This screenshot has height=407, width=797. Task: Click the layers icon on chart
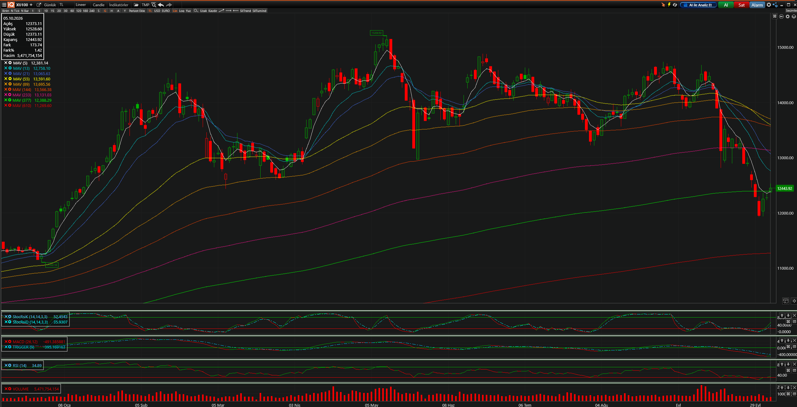pos(794,17)
